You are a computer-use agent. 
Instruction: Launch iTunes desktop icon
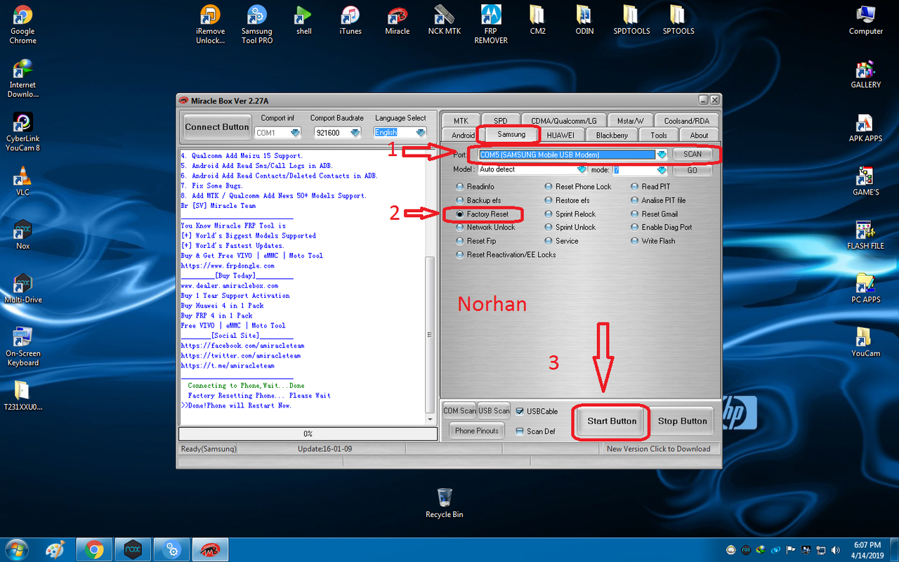pyautogui.click(x=350, y=20)
